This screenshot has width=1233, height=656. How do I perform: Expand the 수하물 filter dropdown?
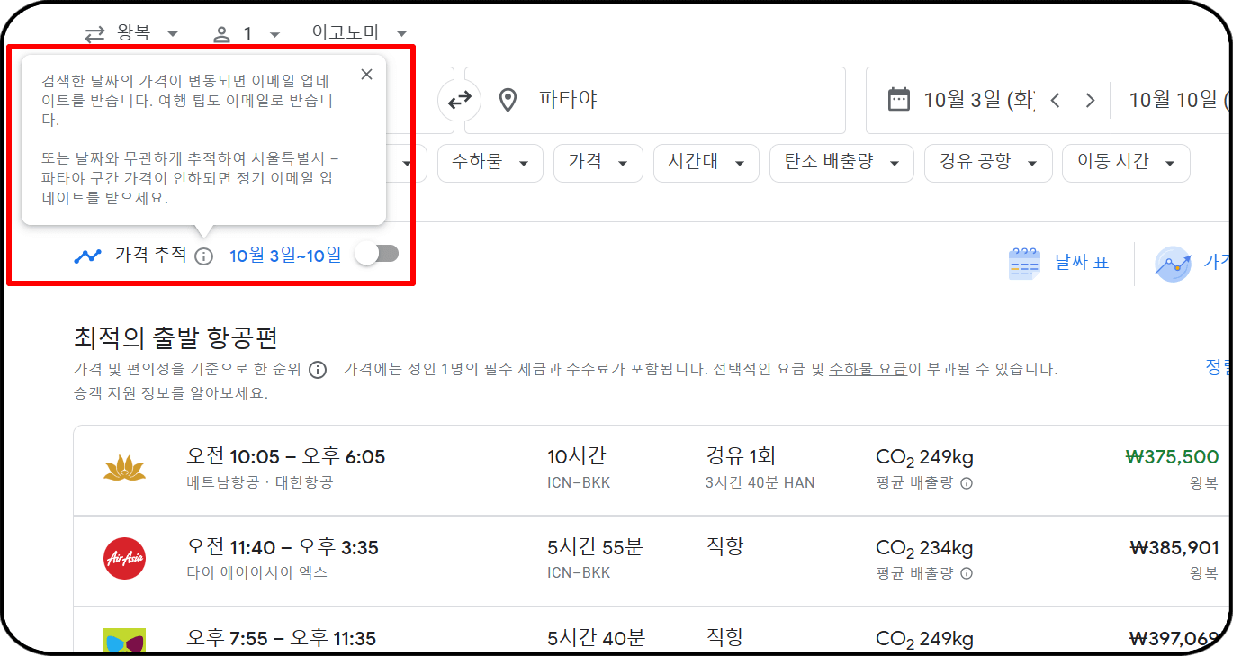coord(490,163)
